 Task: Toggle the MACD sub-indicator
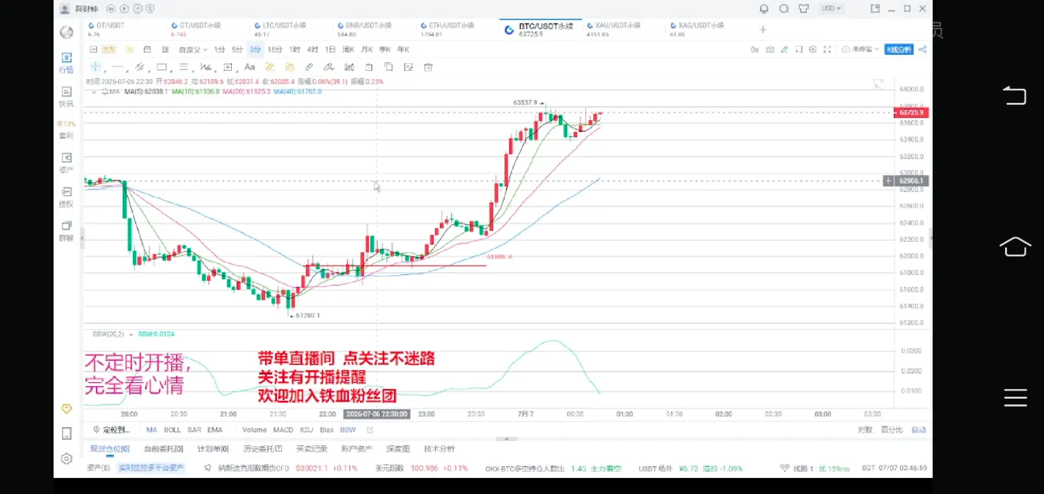click(x=283, y=430)
